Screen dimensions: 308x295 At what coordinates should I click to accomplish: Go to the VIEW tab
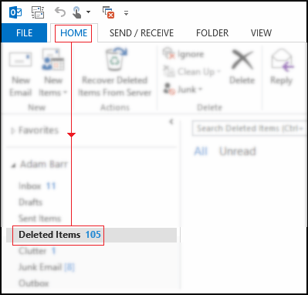point(261,33)
